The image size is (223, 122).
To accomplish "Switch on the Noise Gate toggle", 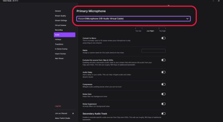I will (x=163, y=94).
